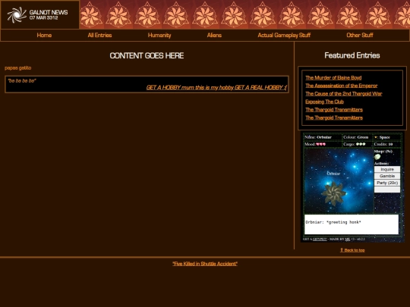Open the All Entries nav item
Screen dimensions: 410x307
[x=99, y=35]
